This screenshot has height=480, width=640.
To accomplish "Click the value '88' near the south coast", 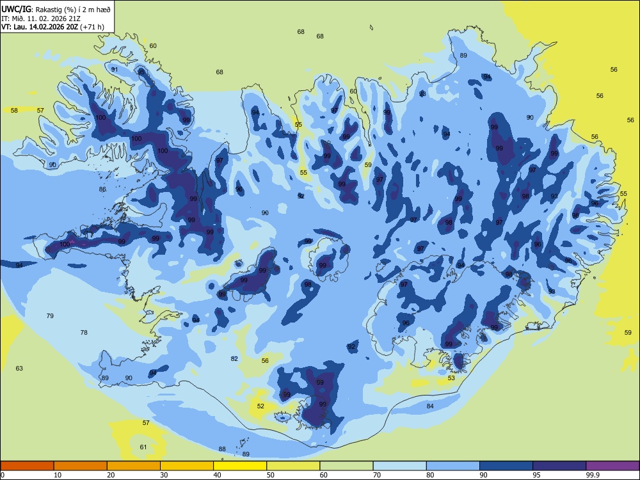I will [x=222, y=449].
